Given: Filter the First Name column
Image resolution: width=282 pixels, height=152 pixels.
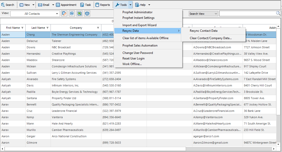Looking at the screenshot, I should coord(22,28).
